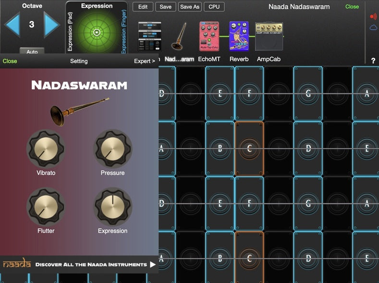Switch to Expert settings view
The width and height of the screenshot is (379, 283).
(145, 61)
